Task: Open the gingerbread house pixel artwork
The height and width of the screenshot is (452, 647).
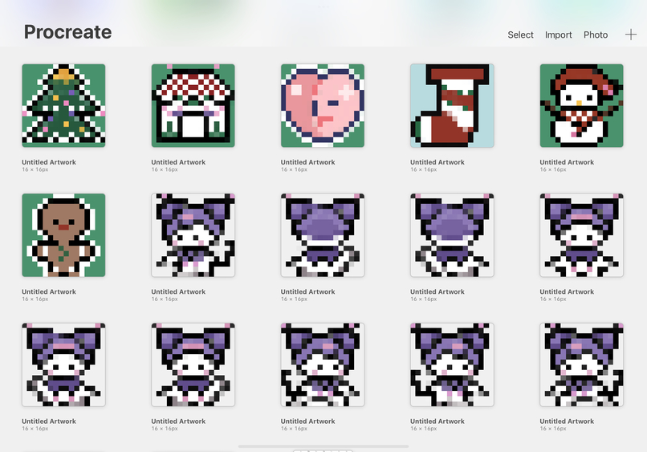Action: click(193, 106)
